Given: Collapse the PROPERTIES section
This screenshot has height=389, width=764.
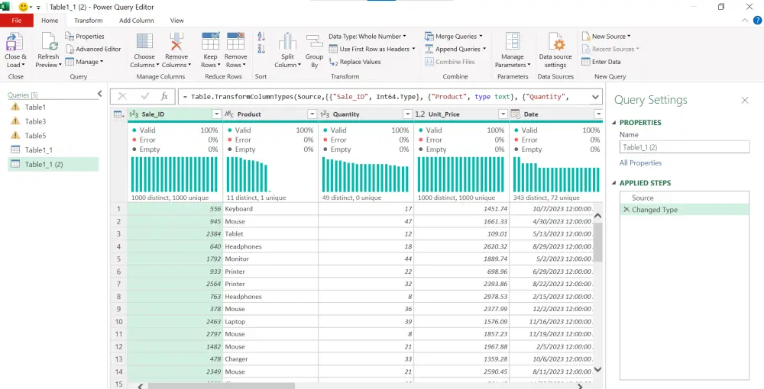Looking at the screenshot, I should point(614,123).
